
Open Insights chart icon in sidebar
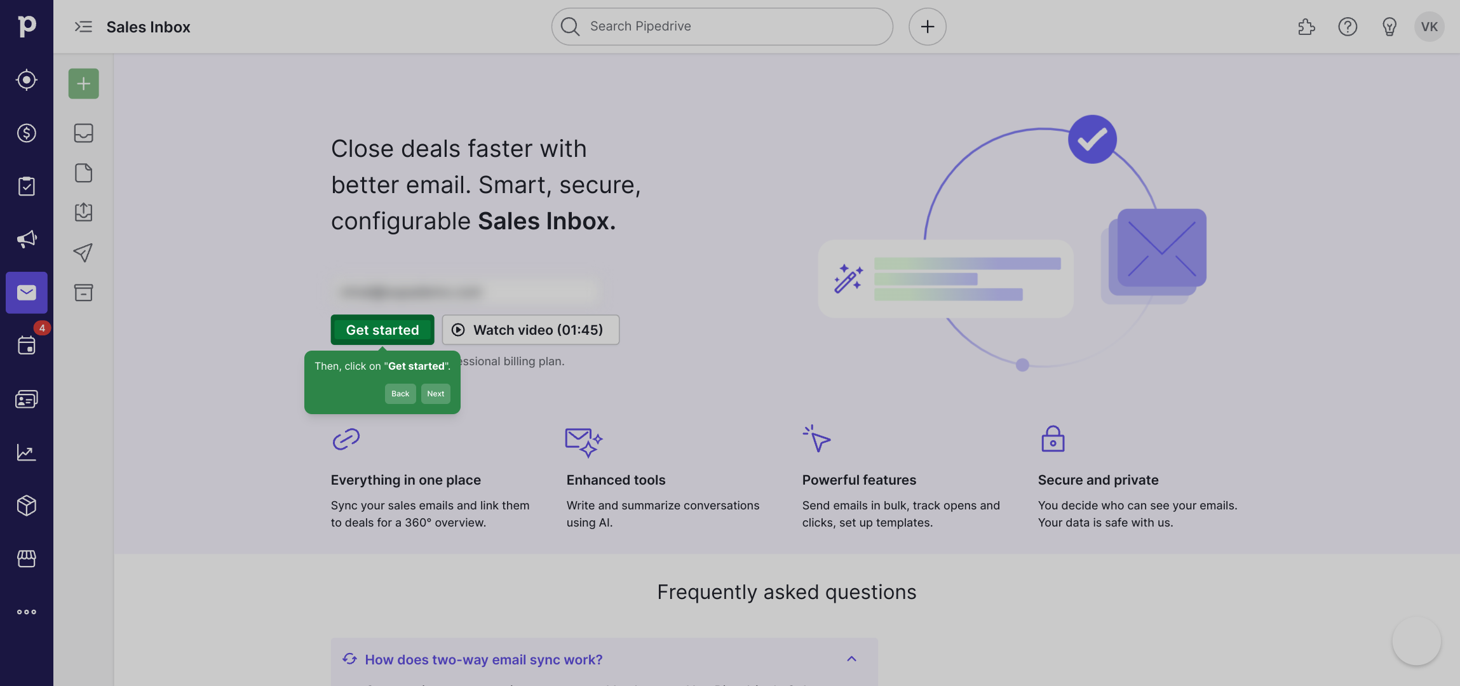click(27, 452)
